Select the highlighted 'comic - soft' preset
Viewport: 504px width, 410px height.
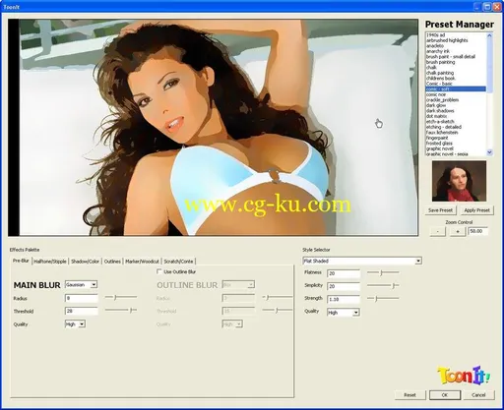pyautogui.click(x=456, y=88)
